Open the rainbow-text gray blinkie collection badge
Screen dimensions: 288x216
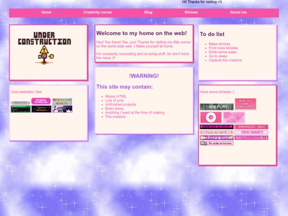coord(62,101)
